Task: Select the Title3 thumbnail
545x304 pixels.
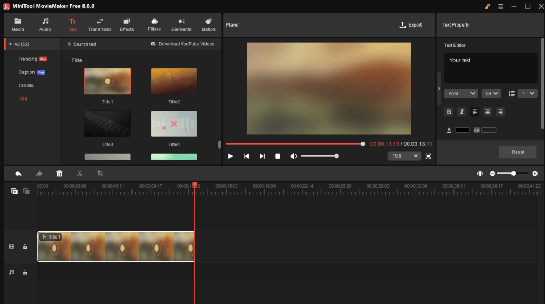Action: coord(108,124)
